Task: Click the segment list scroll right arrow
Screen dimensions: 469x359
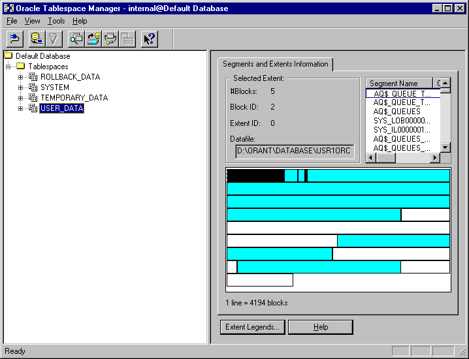Action: coord(435,157)
